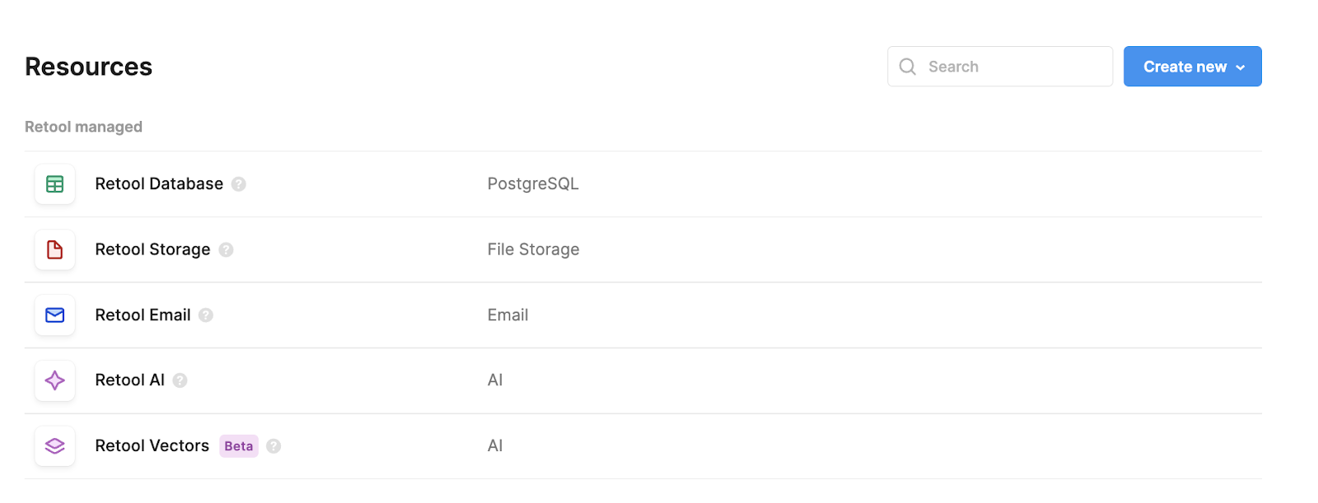Screen dimensions: 1318x503
Task: Open the Retool Vectors resource
Action: click(643, 446)
